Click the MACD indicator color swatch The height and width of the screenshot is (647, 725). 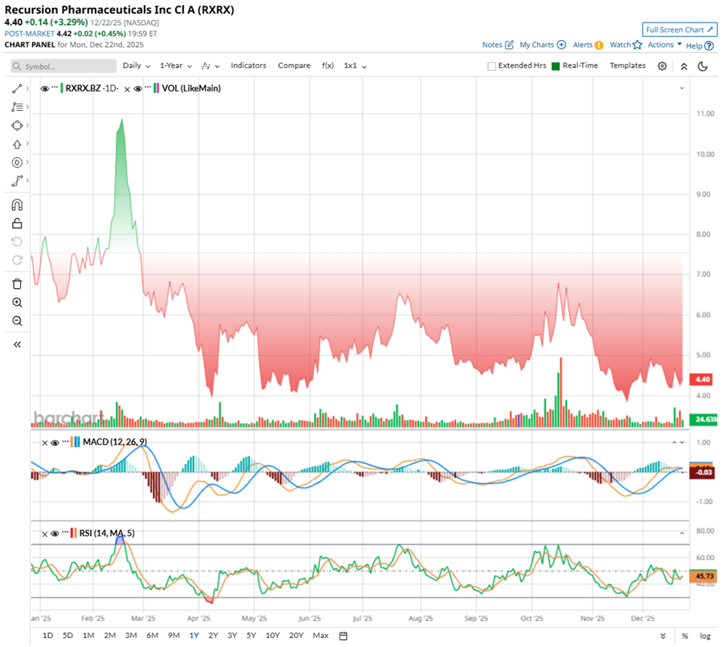pos(76,442)
